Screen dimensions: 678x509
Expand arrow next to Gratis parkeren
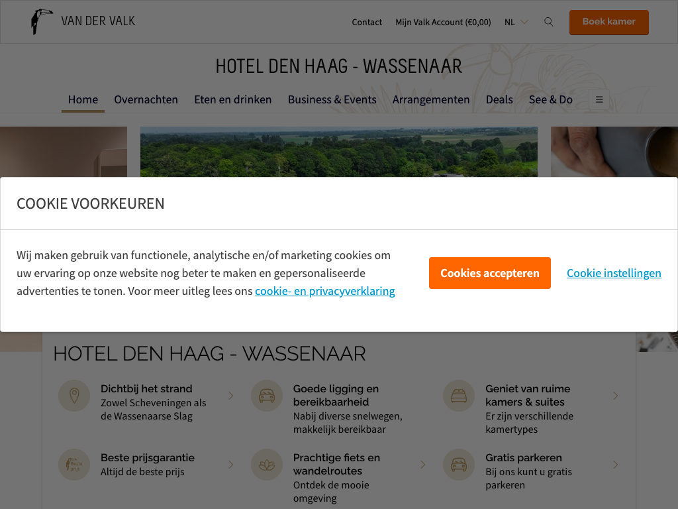coord(615,465)
